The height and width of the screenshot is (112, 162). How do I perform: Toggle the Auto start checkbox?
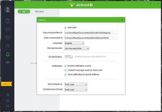pos(66,27)
